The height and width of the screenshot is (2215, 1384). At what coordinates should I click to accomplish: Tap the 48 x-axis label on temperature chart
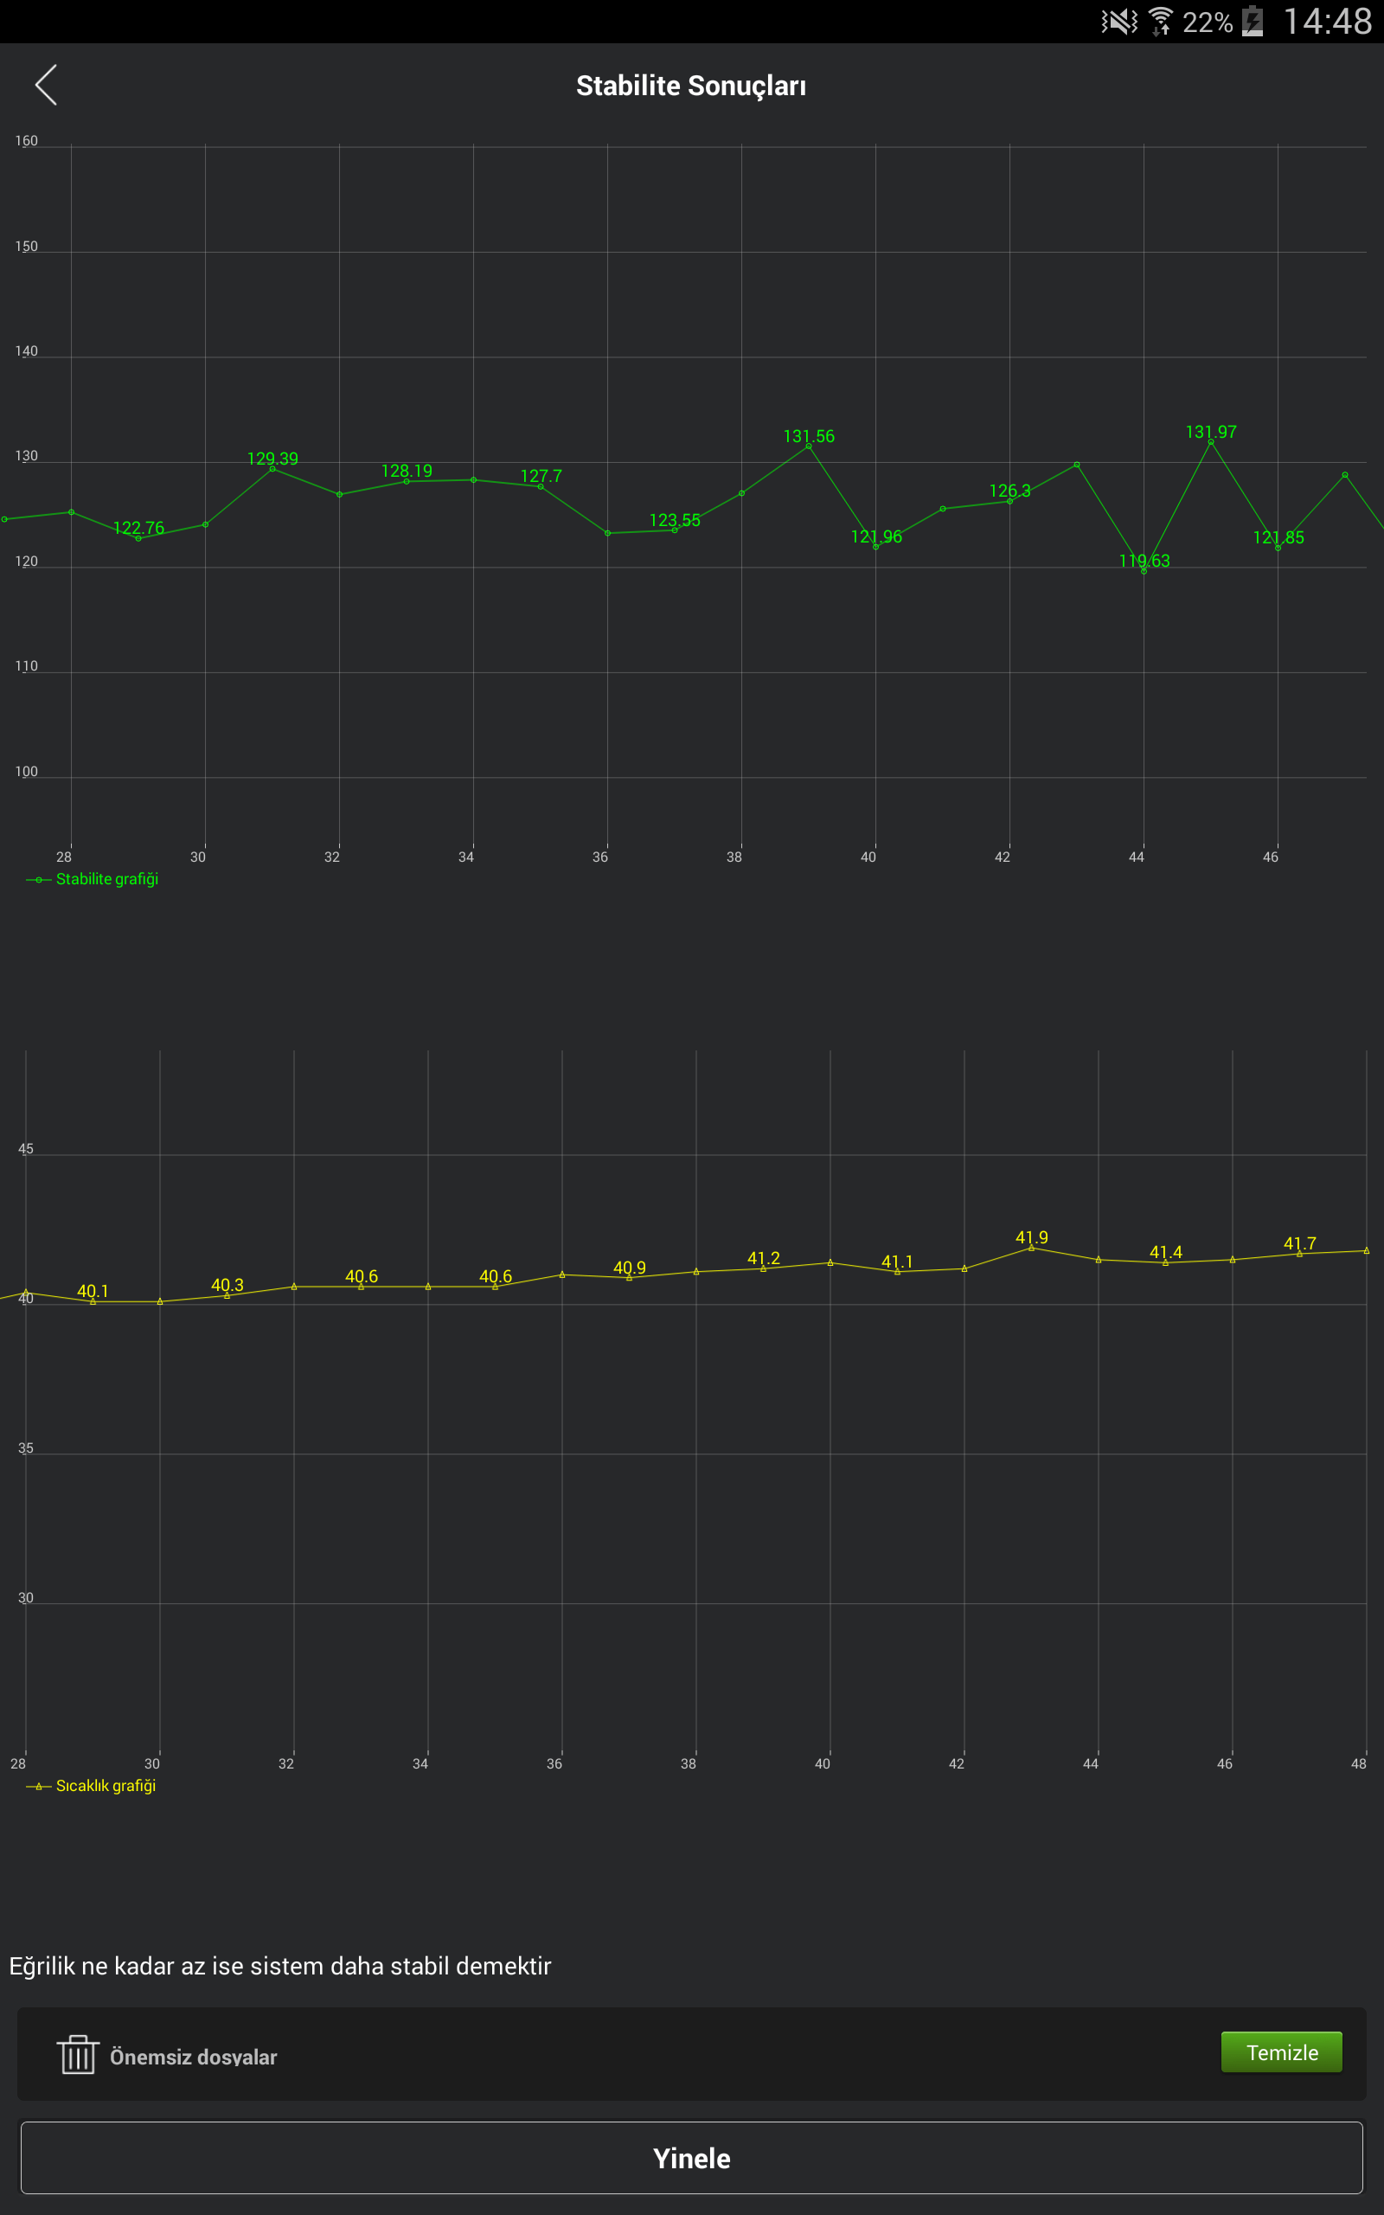[x=1358, y=1763]
